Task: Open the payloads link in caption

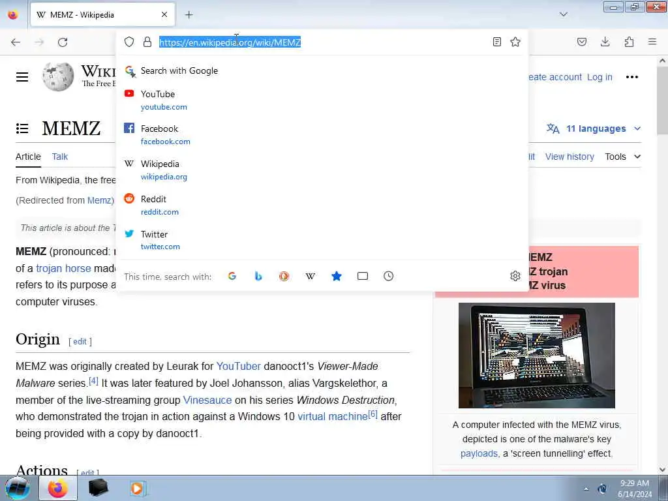Action: point(479,454)
